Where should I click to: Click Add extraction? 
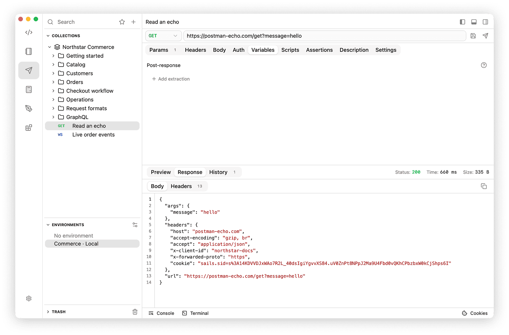coord(171,79)
